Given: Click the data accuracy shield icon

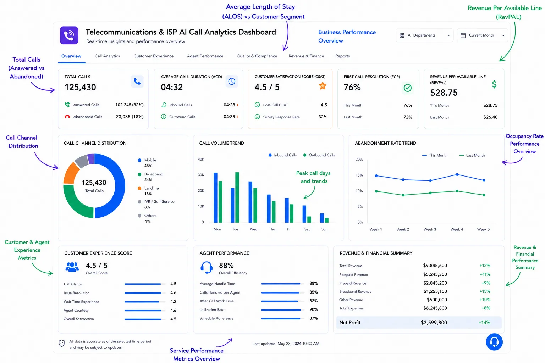Looking at the screenshot, I should point(62,343).
